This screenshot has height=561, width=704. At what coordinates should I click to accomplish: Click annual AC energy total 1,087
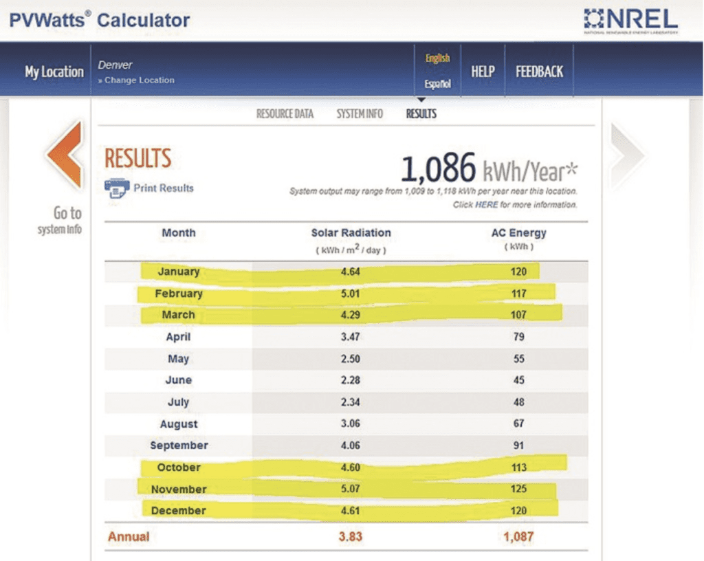coord(518,537)
